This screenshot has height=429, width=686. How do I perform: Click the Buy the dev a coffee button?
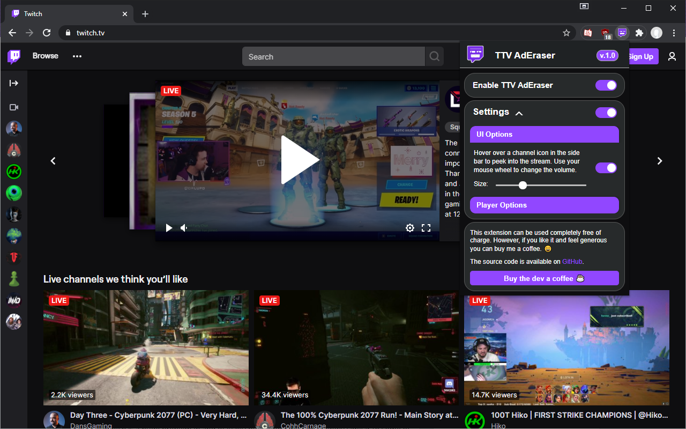545,278
